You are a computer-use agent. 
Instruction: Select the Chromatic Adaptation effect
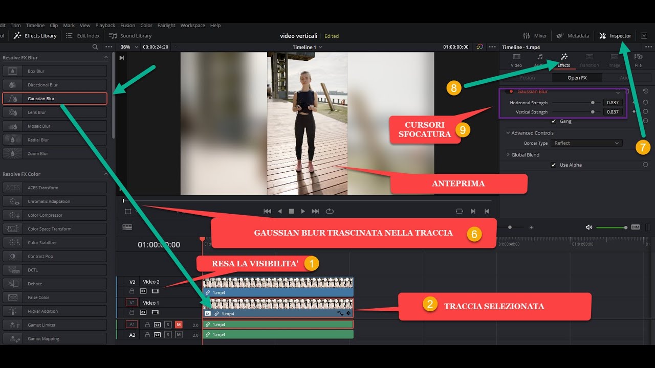tap(55, 201)
